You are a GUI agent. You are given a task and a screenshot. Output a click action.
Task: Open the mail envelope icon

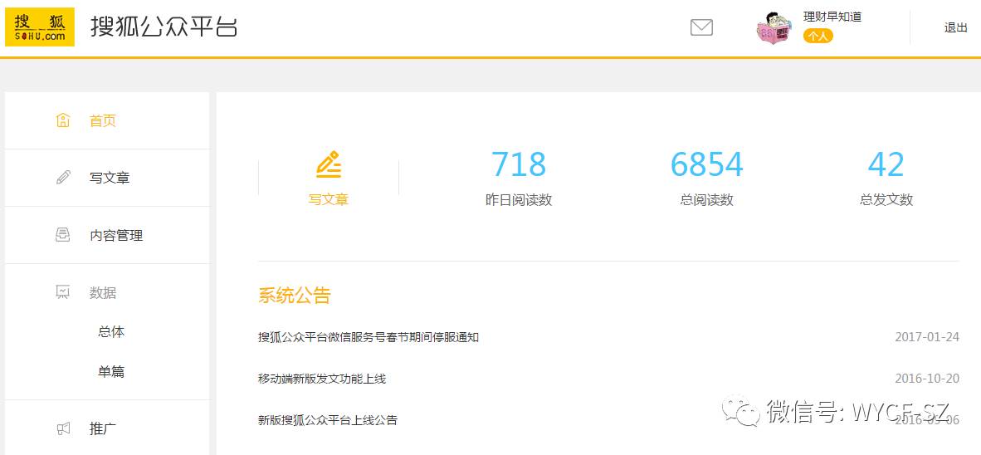tap(701, 27)
